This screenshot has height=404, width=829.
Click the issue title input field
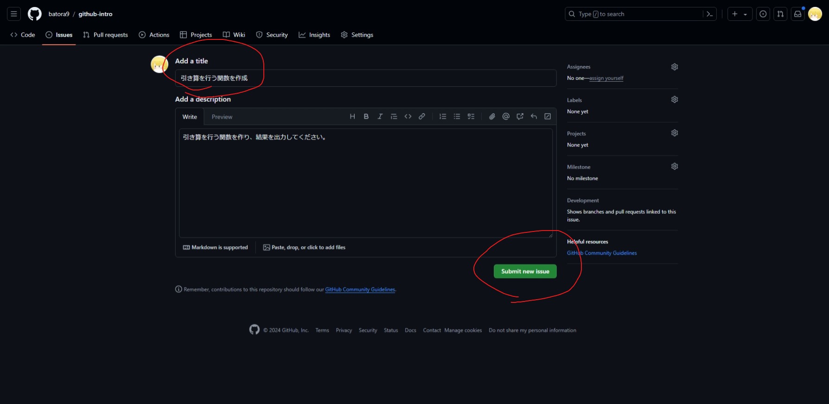365,78
